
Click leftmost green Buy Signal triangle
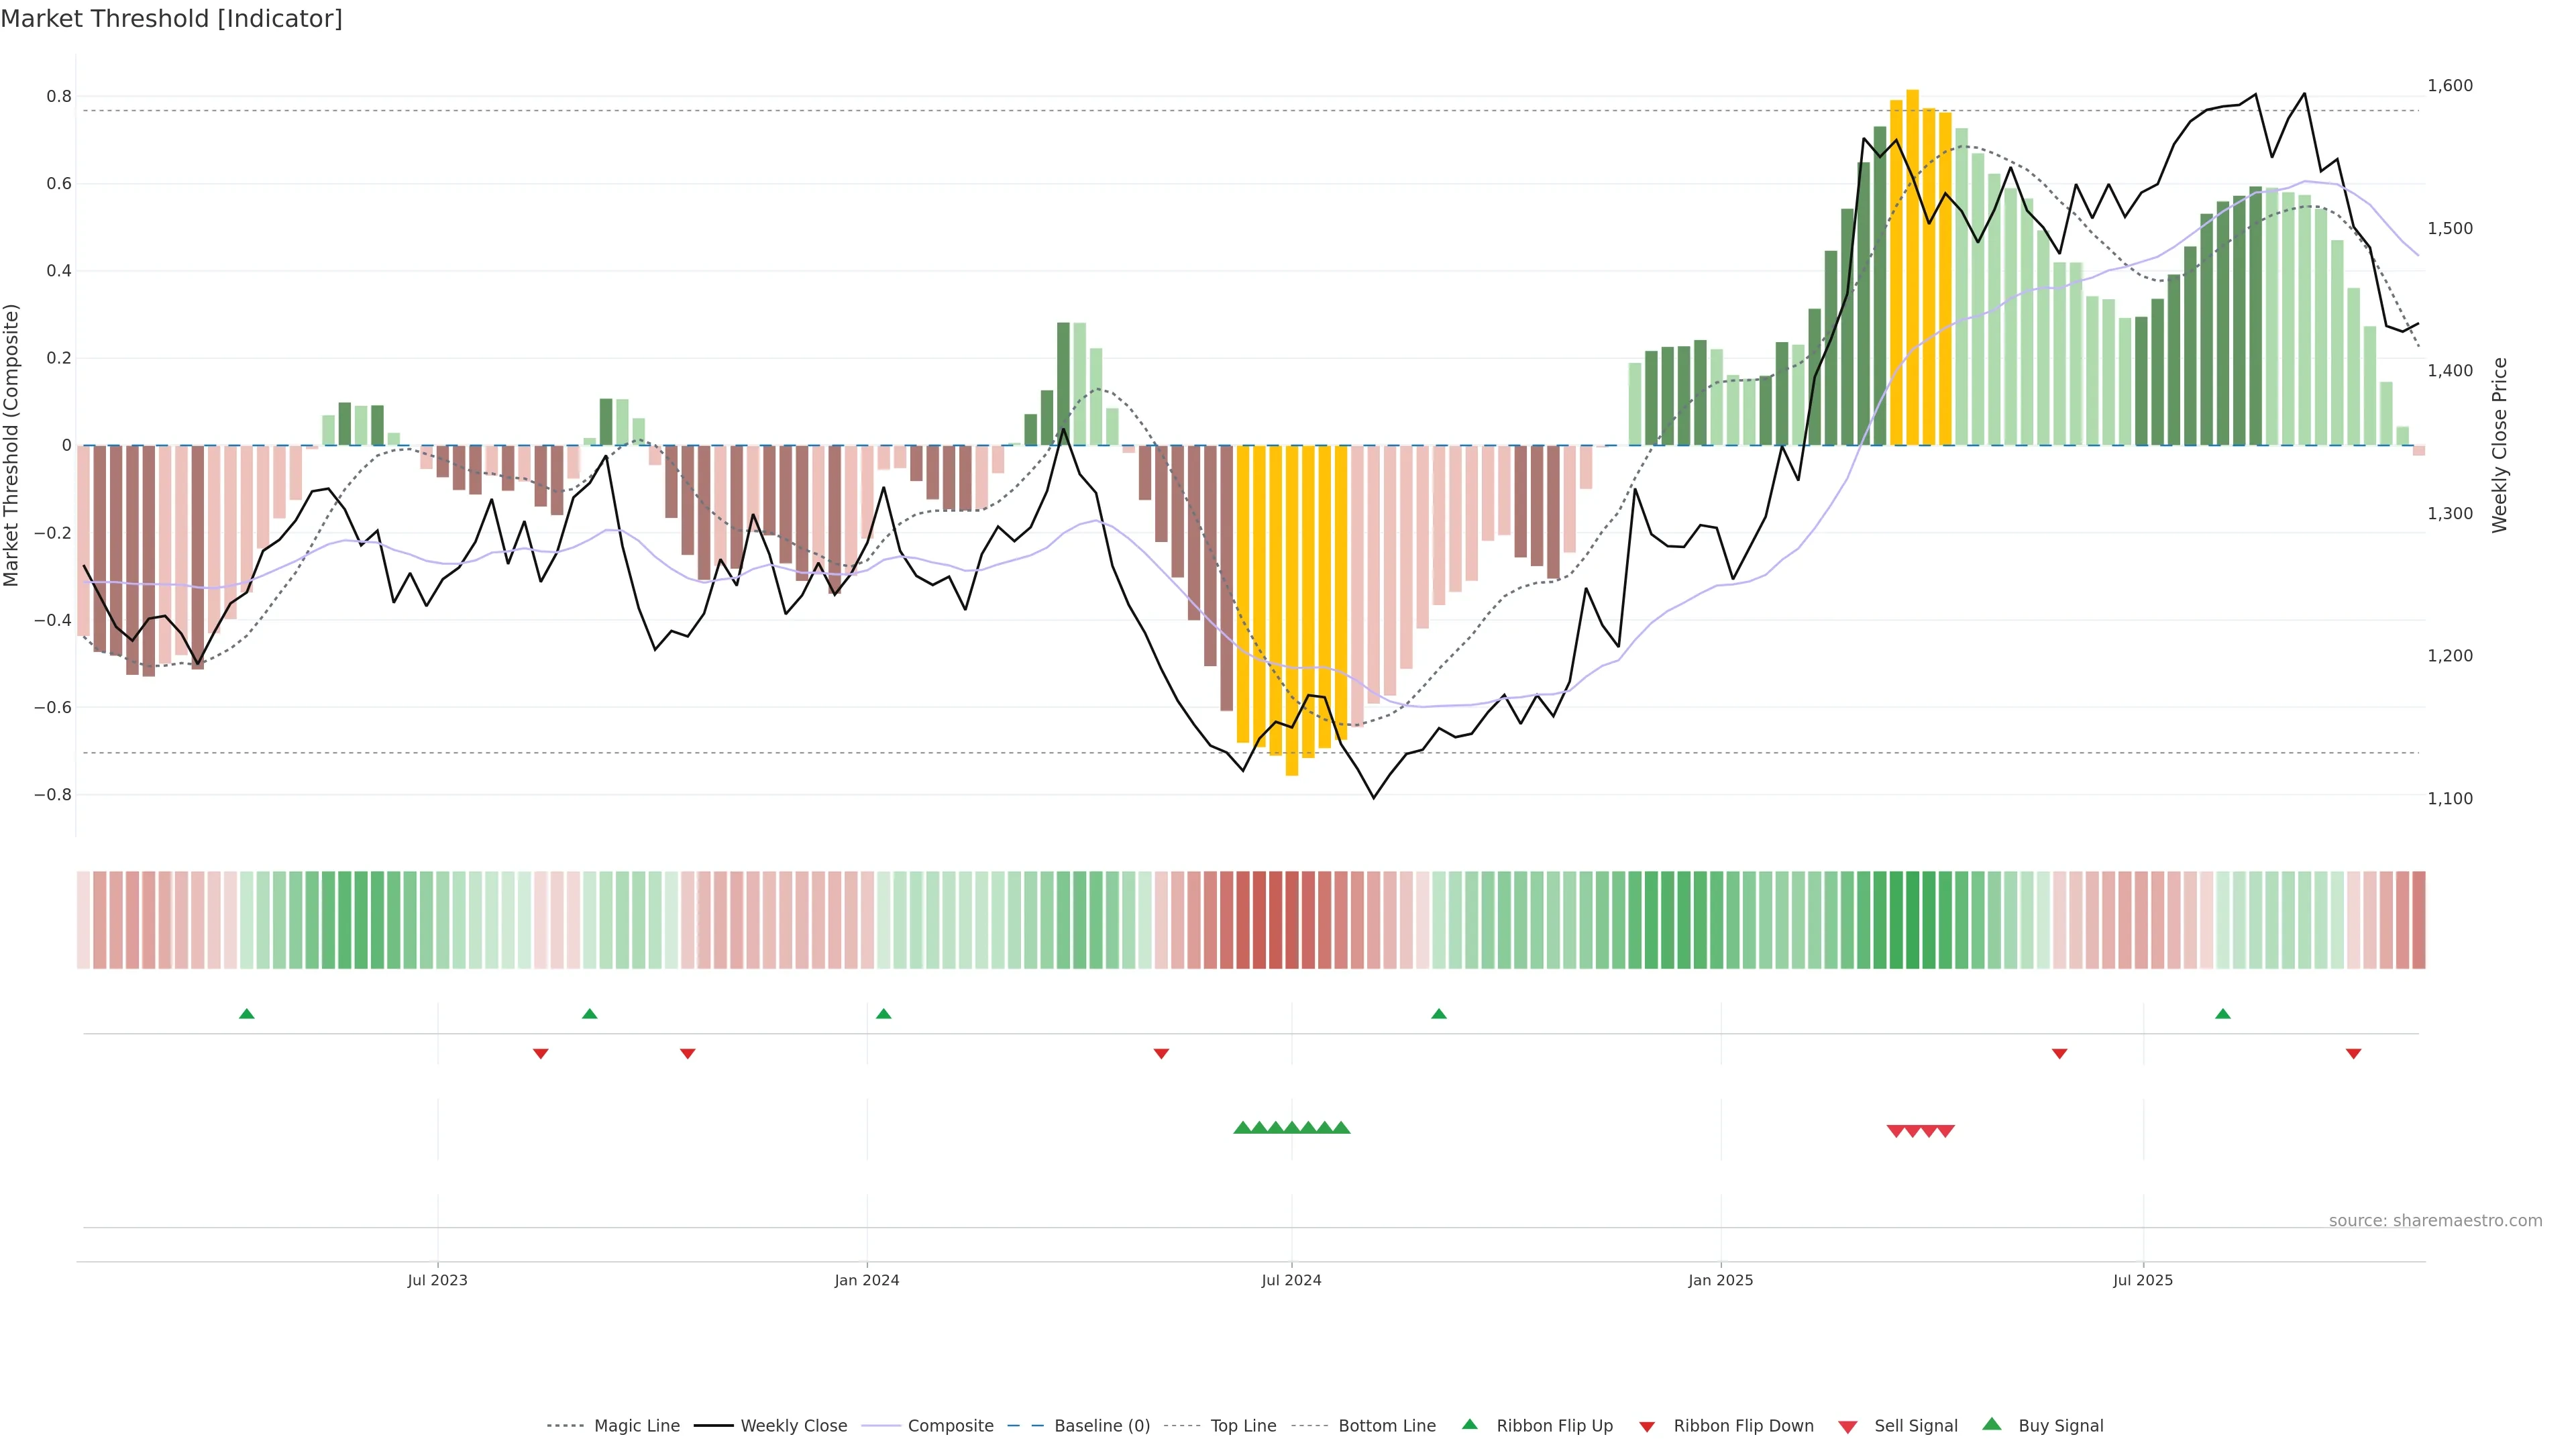(x=1242, y=1128)
